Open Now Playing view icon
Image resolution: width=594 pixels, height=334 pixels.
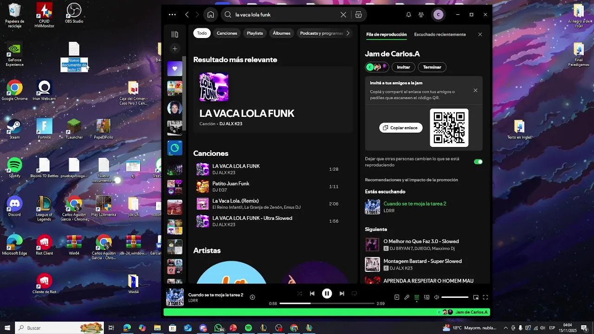click(397, 297)
